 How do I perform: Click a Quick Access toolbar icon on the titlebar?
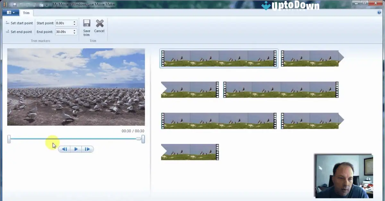[x=14, y=4]
